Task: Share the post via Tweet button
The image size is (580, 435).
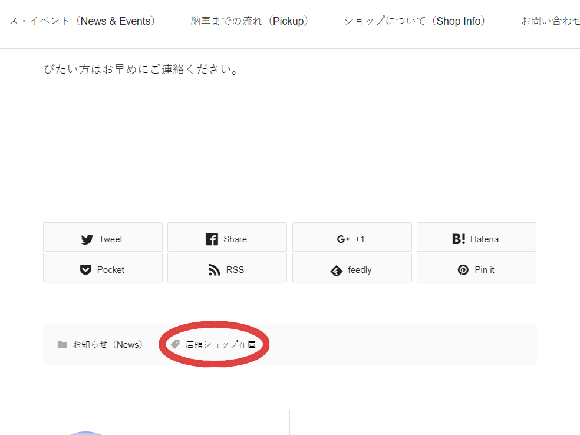Action: pyautogui.click(x=103, y=237)
